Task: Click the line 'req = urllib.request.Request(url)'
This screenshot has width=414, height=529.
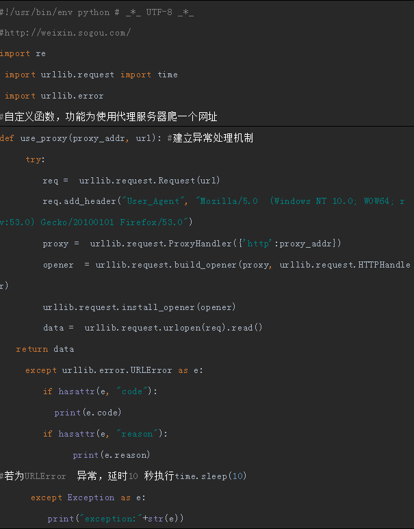Action: 131,181
